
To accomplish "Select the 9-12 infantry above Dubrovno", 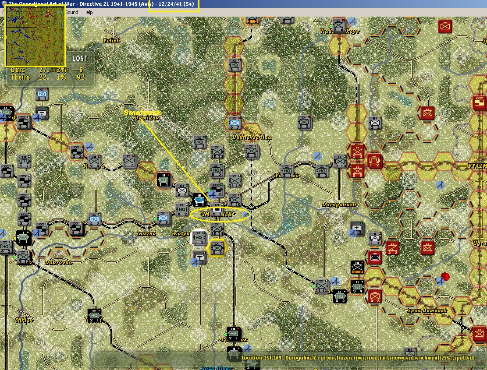I will tap(23, 257).
